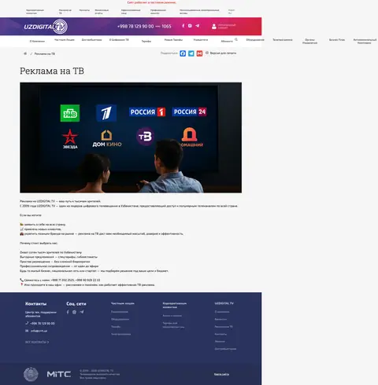Click 'Реклама на ТВ' breadcrumb text
378x385 pixels.
[x=45, y=53]
